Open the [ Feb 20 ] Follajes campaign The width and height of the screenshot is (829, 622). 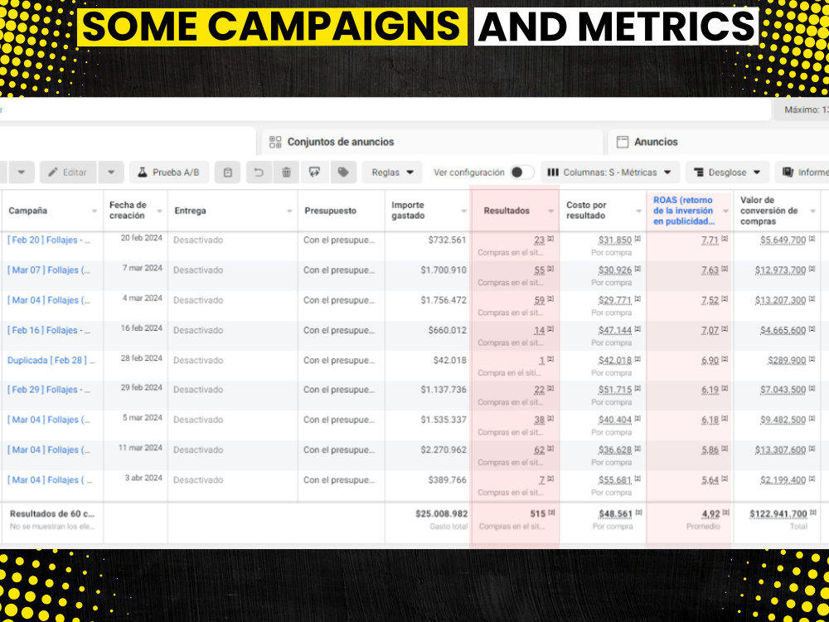tap(49, 241)
